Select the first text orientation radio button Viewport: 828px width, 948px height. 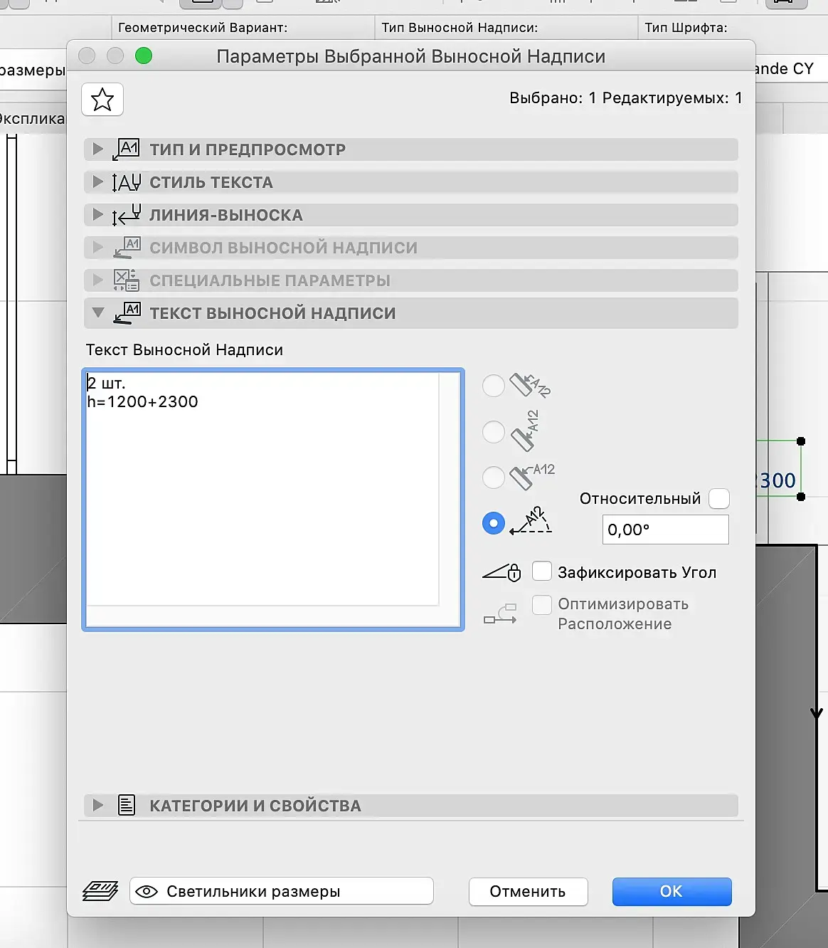494,386
